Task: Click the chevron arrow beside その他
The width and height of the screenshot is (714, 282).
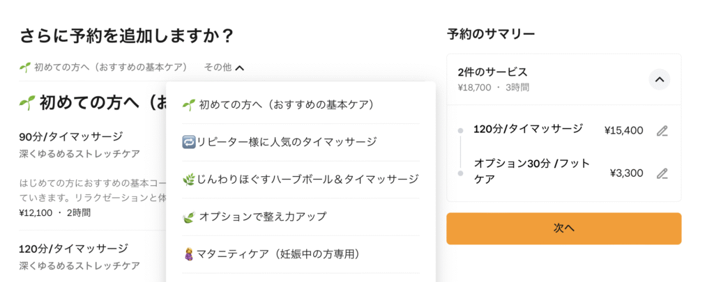Action: point(240,68)
